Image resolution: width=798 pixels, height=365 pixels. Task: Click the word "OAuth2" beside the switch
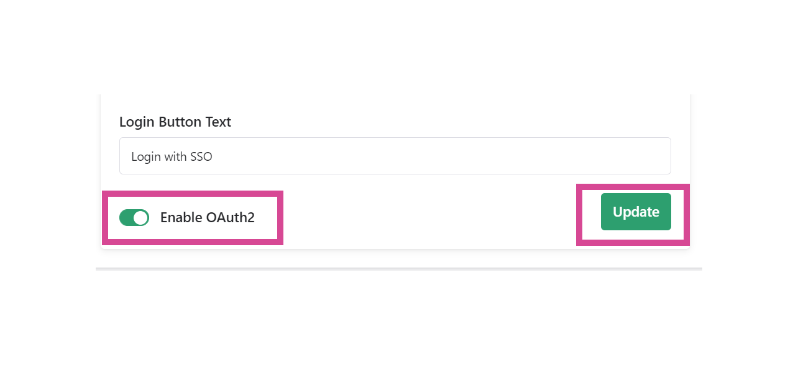click(x=230, y=218)
